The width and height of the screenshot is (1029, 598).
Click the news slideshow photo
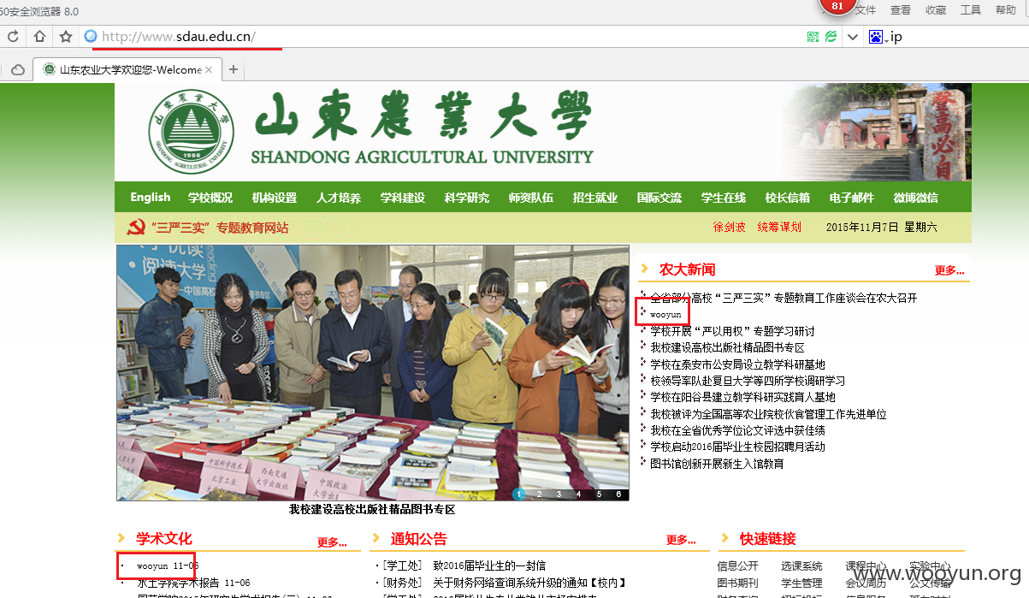pyautogui.click(x=373, y=373)
